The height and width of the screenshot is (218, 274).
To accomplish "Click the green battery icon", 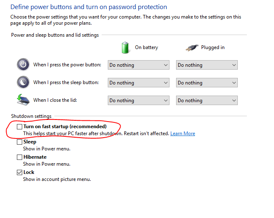I will pos(125,47).
